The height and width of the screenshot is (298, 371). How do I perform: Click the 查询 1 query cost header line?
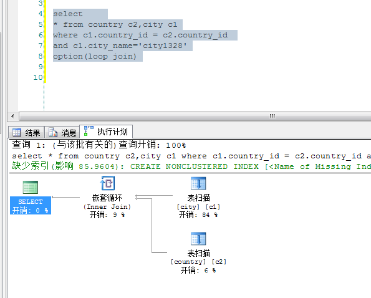pyautogui.click(x=99, y=145)
